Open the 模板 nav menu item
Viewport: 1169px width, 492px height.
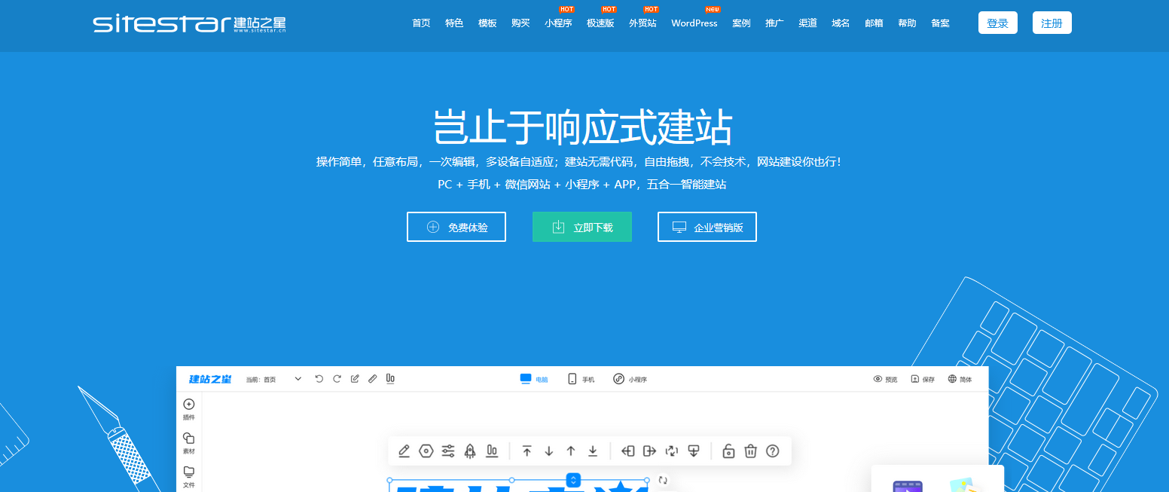487,23
